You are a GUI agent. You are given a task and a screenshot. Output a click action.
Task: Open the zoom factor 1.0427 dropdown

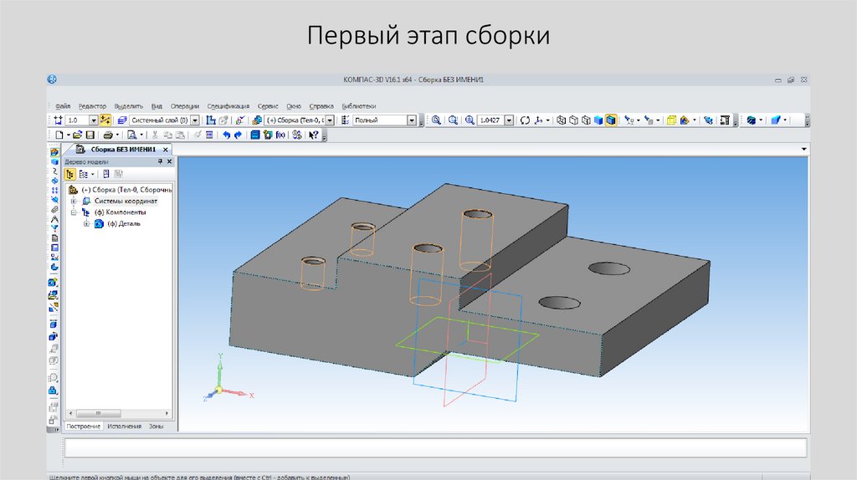509,120
